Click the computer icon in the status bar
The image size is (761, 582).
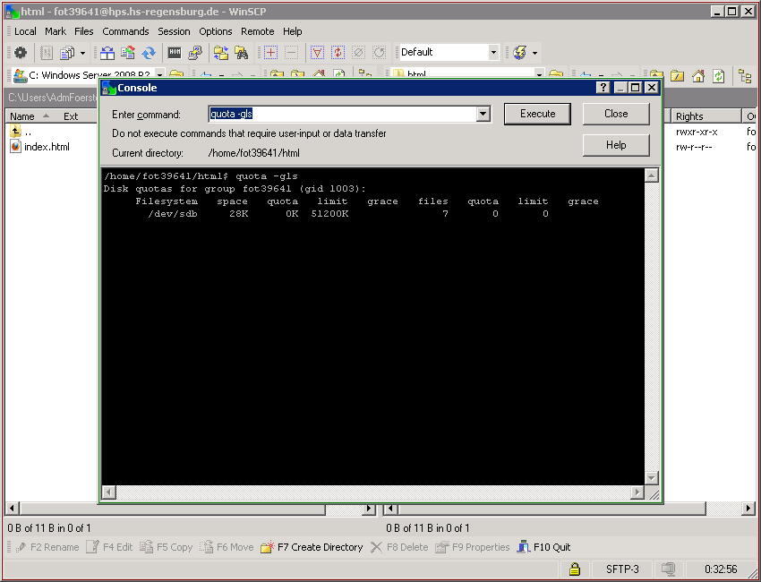pos(668,569)
